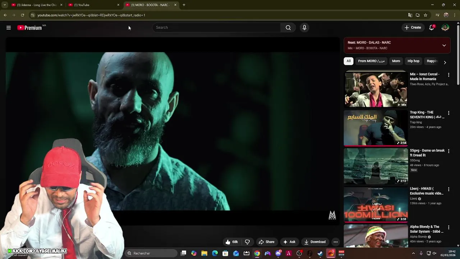Open options for Alpha Blondy video

coord(448,227)
